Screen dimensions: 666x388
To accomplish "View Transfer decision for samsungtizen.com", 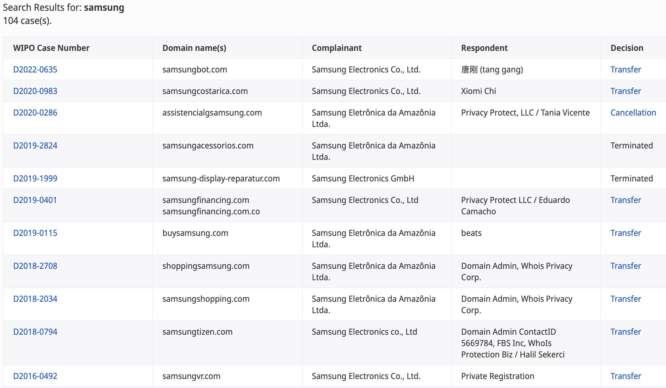I will (626, 332).
